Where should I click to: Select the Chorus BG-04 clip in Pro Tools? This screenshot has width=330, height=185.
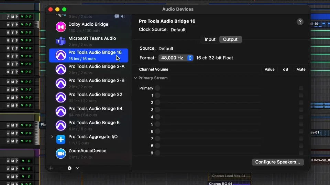(x=230, y=183)
